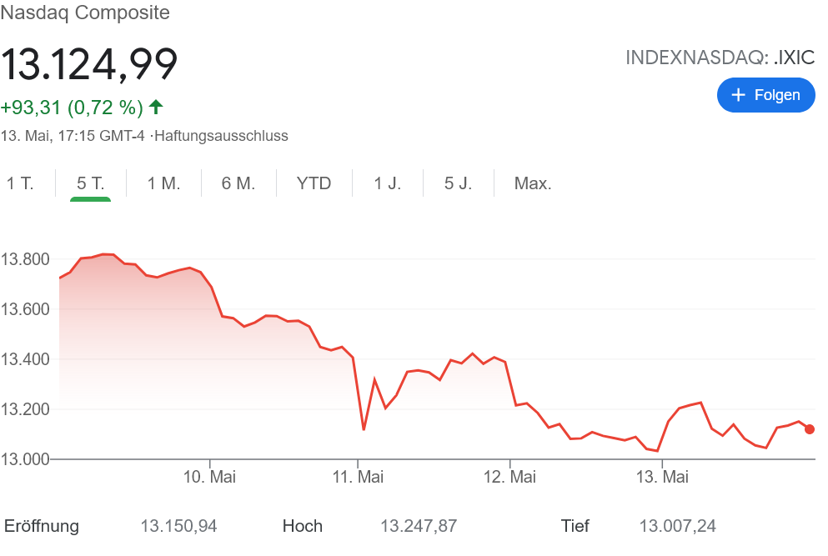Click the plus icon on Folgen button
This screenshot has height=556, width=828.
click(x=738, y=95)
